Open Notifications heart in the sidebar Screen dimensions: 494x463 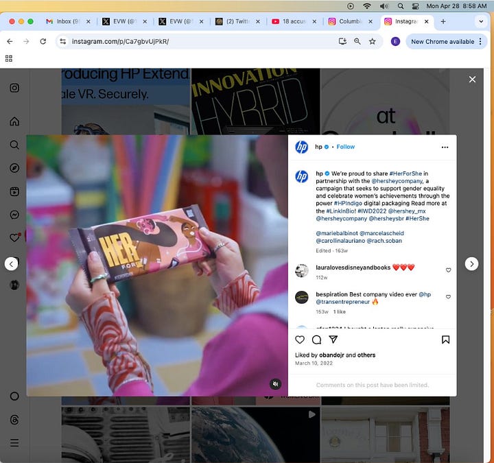point(14,238)
